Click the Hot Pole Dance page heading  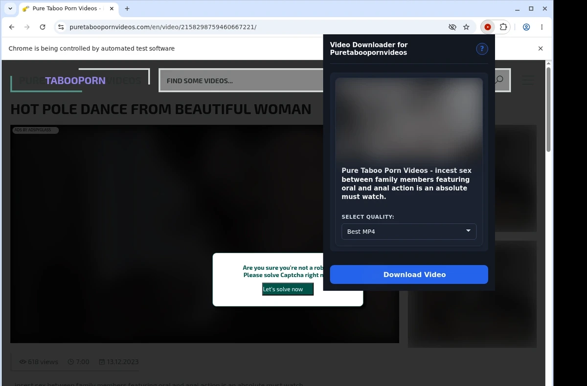tap(161, 109)
